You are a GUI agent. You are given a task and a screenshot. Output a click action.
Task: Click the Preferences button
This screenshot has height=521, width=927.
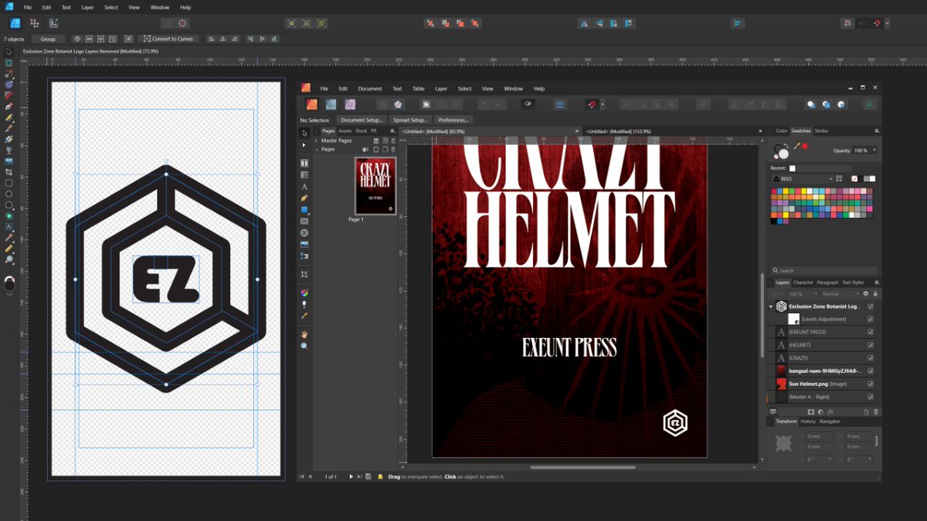point(453,120)
